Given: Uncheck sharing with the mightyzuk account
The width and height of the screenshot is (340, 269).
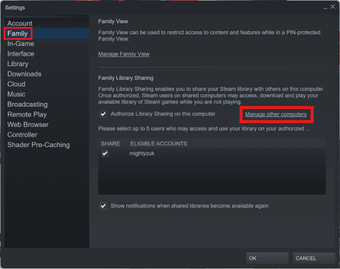Looking at the screenshot, I should tap(105, 154).
